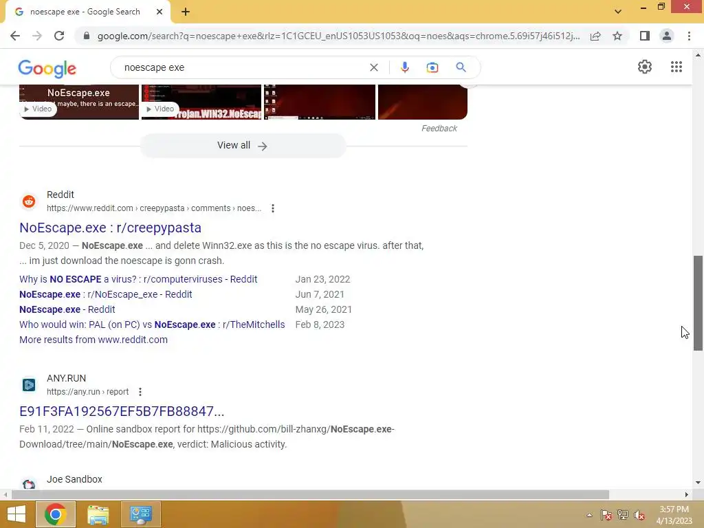Open Why is NO ESCAPE a virus link
This screenshot has width=704, height=528.
(138, 279)
